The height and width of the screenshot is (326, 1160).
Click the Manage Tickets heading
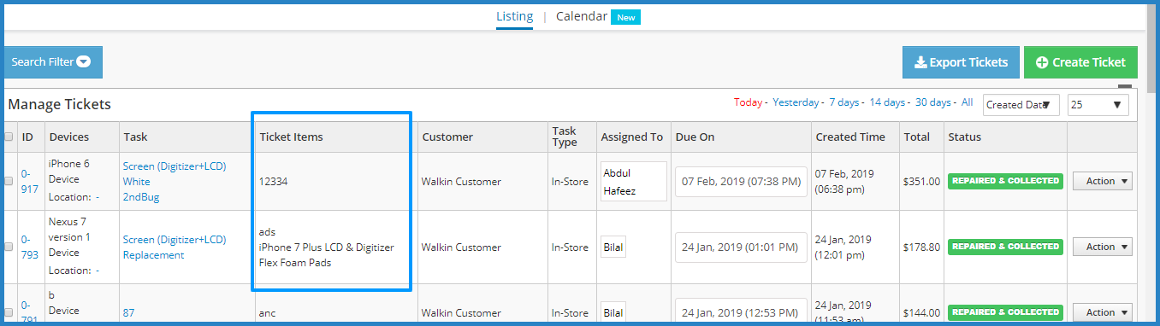pyautogui.click(x=60, y=104)
